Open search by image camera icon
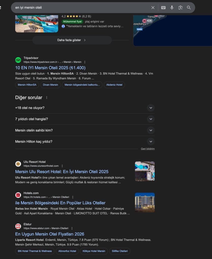Viewport: 212px width, 259px height. [180, 8]
